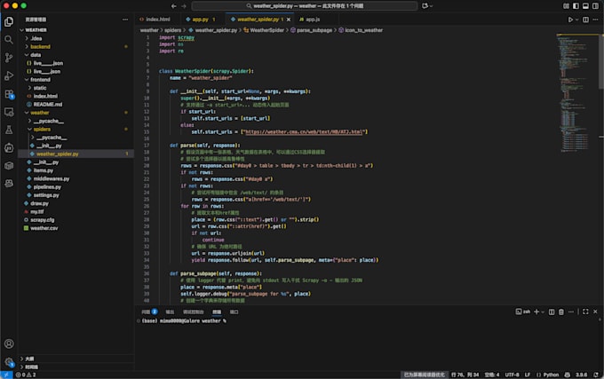Screen dimensions: 604x379
Task: Open editor more actions ellipsis
Action: point(595,20)
